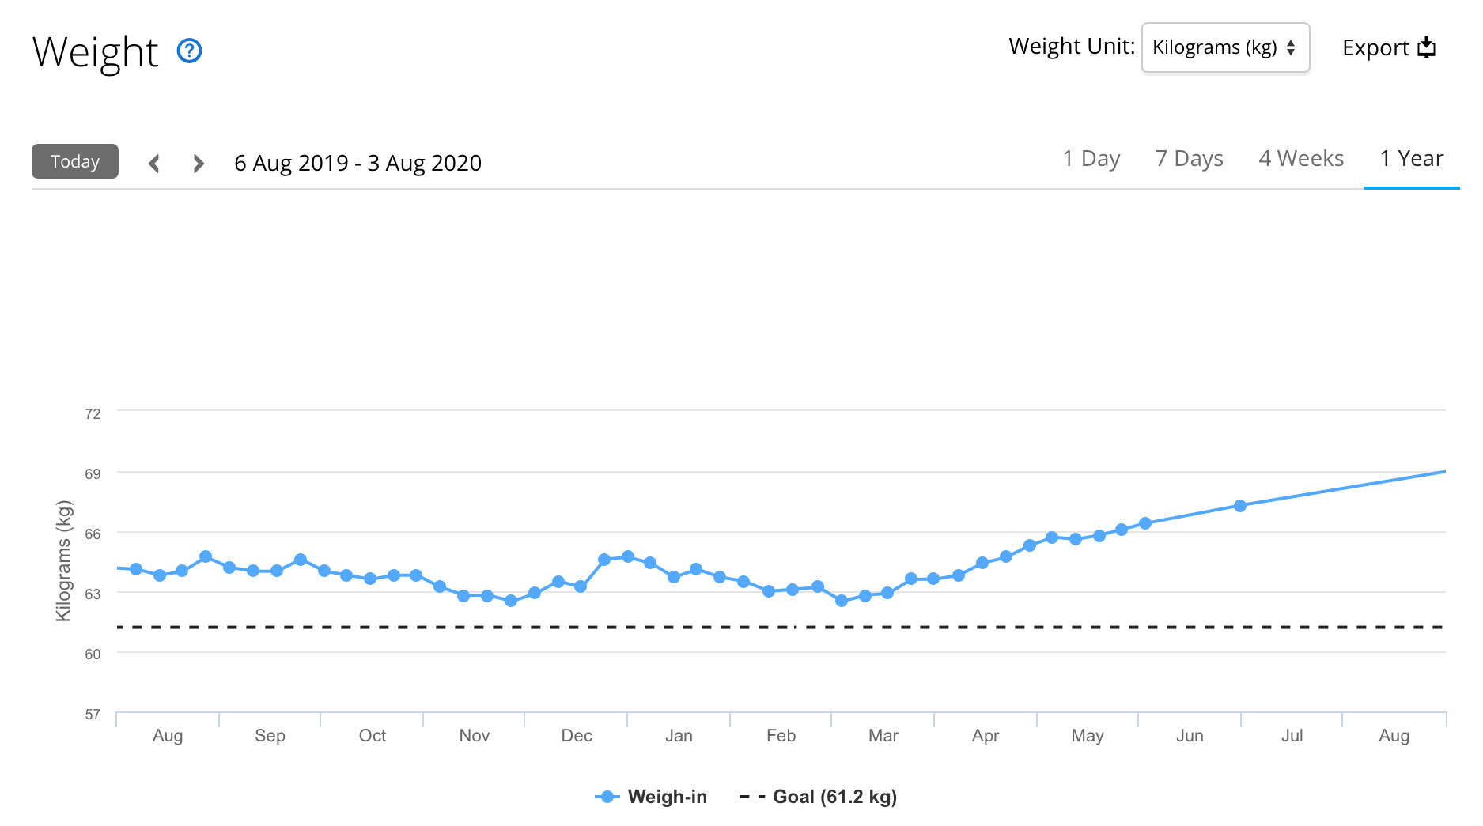Click the Export link text
The height and width of the screenshot is (826, 1483).
[1375, 47]
